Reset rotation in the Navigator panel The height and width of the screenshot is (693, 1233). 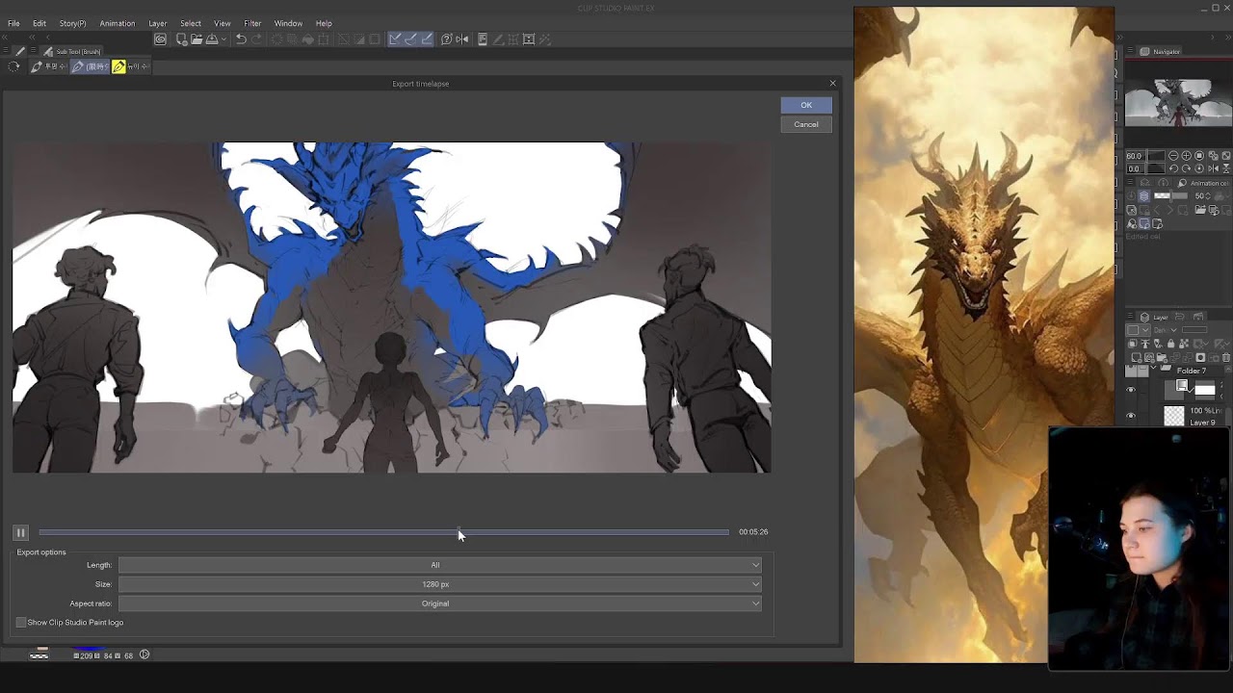(x=1199, y=168)
